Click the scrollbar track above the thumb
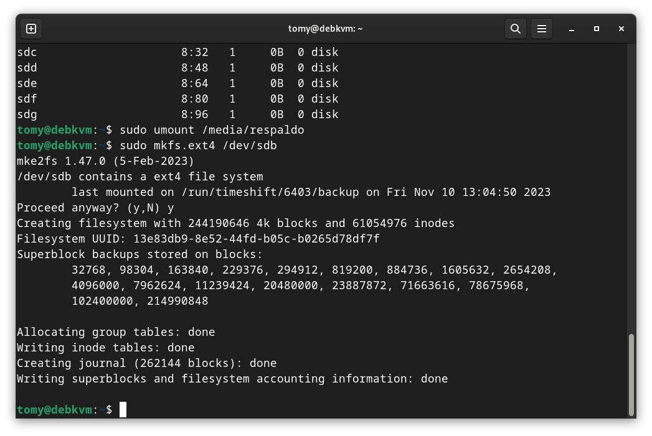Image resolution: width=652 pixels, height=436 pixels. tap(631, 187)
